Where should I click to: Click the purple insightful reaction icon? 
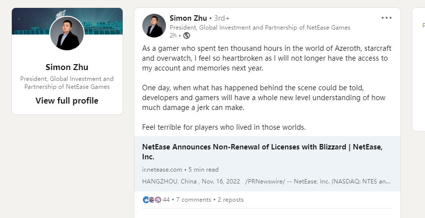158,200
